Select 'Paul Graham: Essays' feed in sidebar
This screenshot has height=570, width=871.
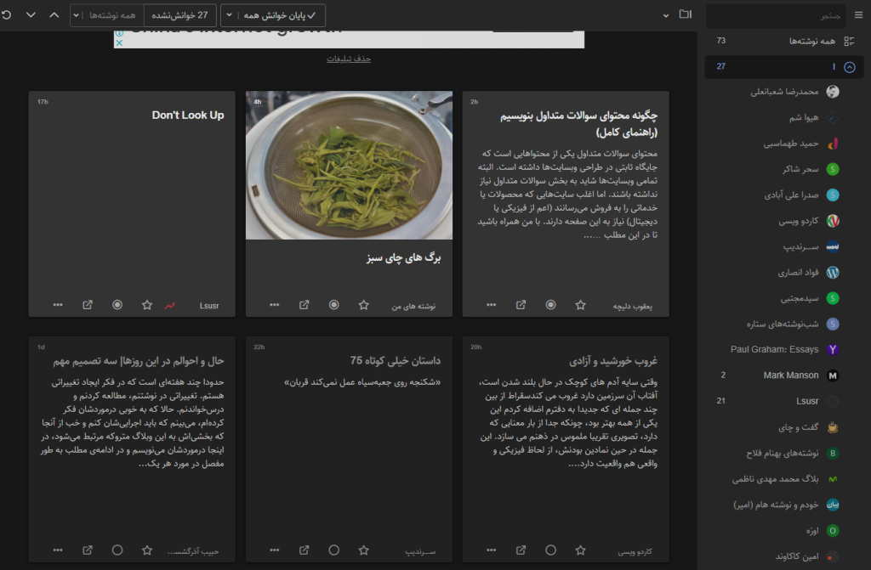[774, 349]
